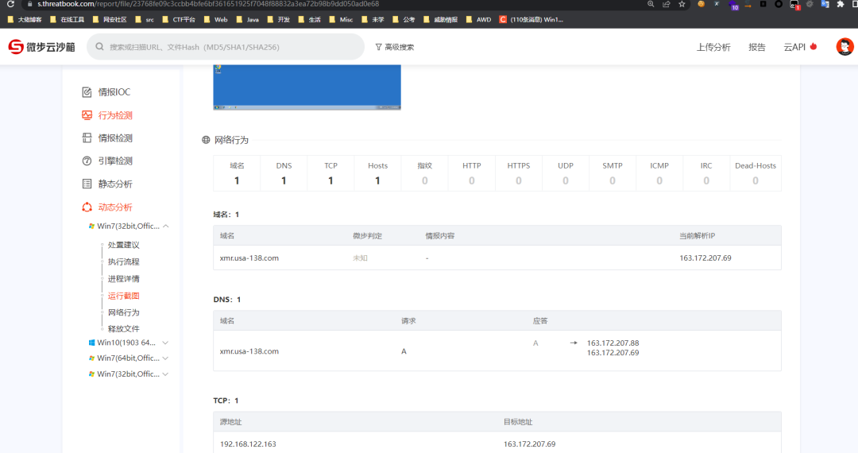Open the cookie extension icon

click(x=701, y=4)
